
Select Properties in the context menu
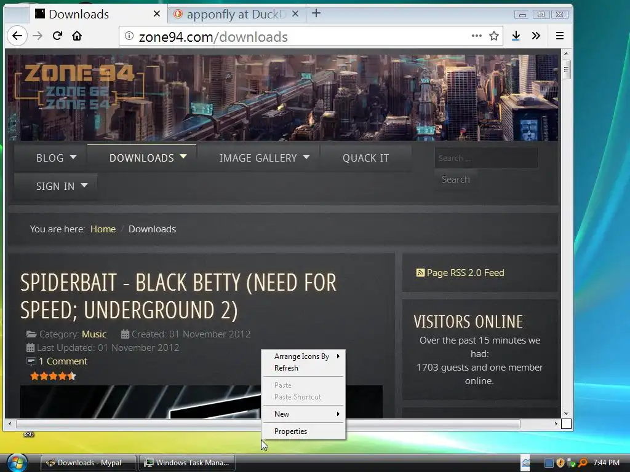tap(303, 431)
